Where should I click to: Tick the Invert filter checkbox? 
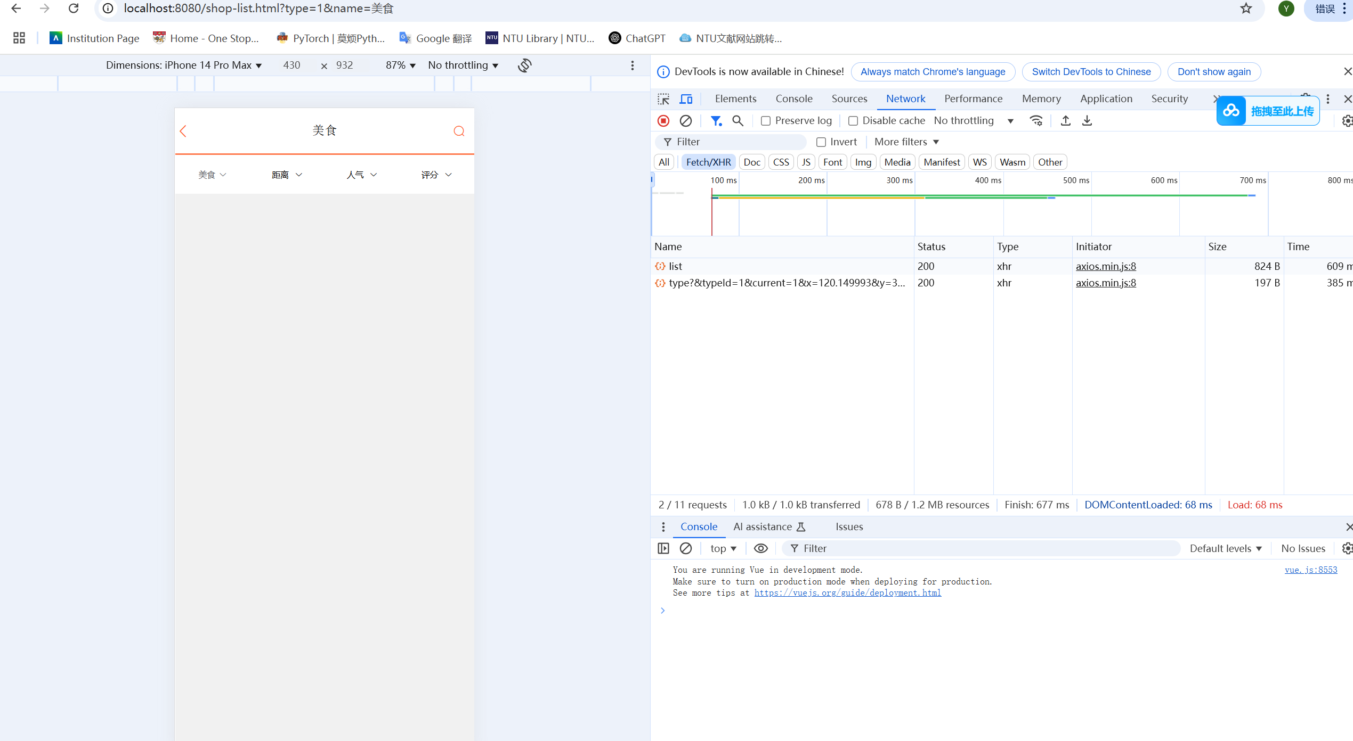coord(821,142)
